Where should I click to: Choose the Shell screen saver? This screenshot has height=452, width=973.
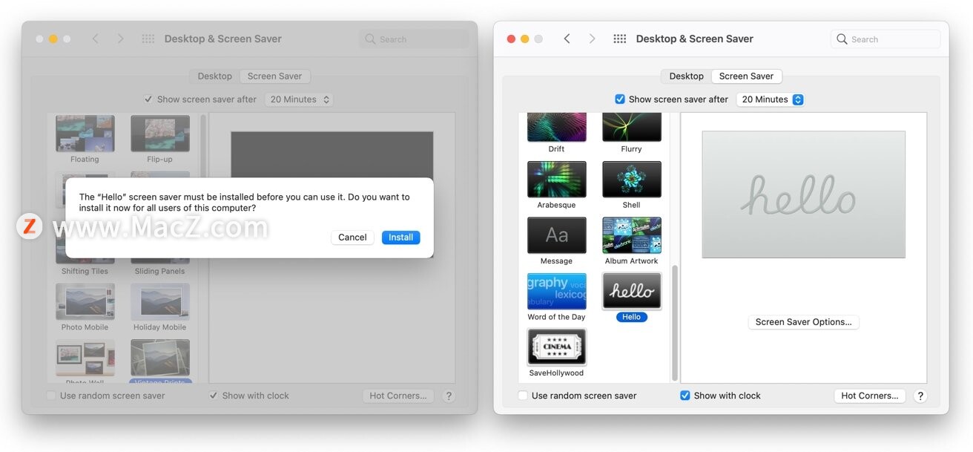631,180
